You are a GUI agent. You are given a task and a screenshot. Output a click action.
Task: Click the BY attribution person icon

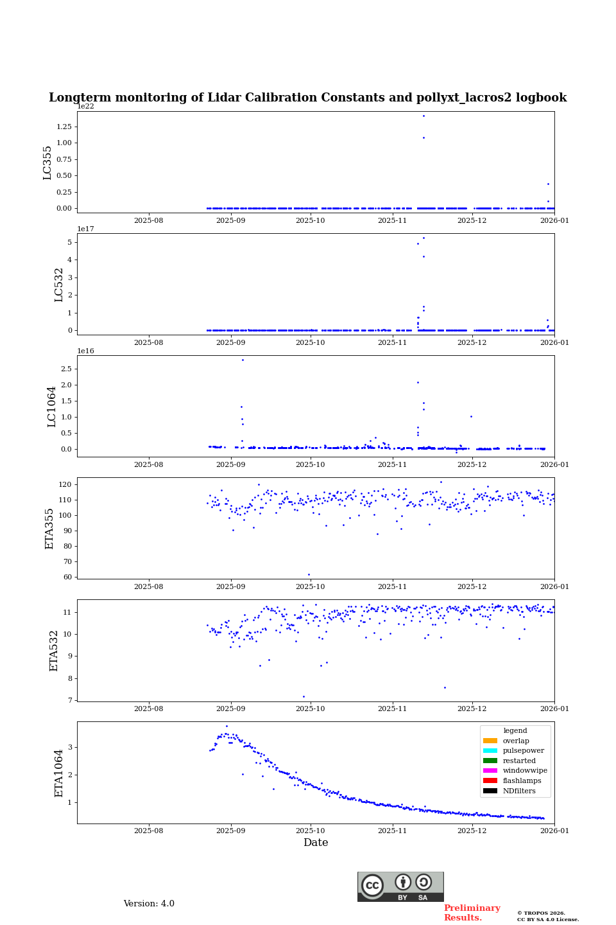pyautogui.click(x=403, y=883)
